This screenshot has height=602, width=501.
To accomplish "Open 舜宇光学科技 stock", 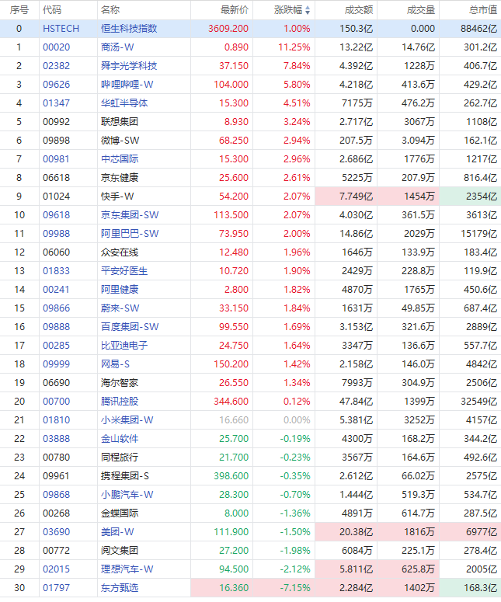I will (x=129, y=66).
